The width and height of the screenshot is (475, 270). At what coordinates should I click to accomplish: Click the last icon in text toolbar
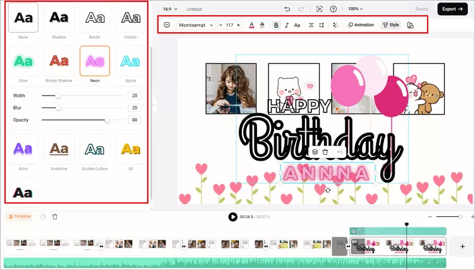tap(411, 25)
